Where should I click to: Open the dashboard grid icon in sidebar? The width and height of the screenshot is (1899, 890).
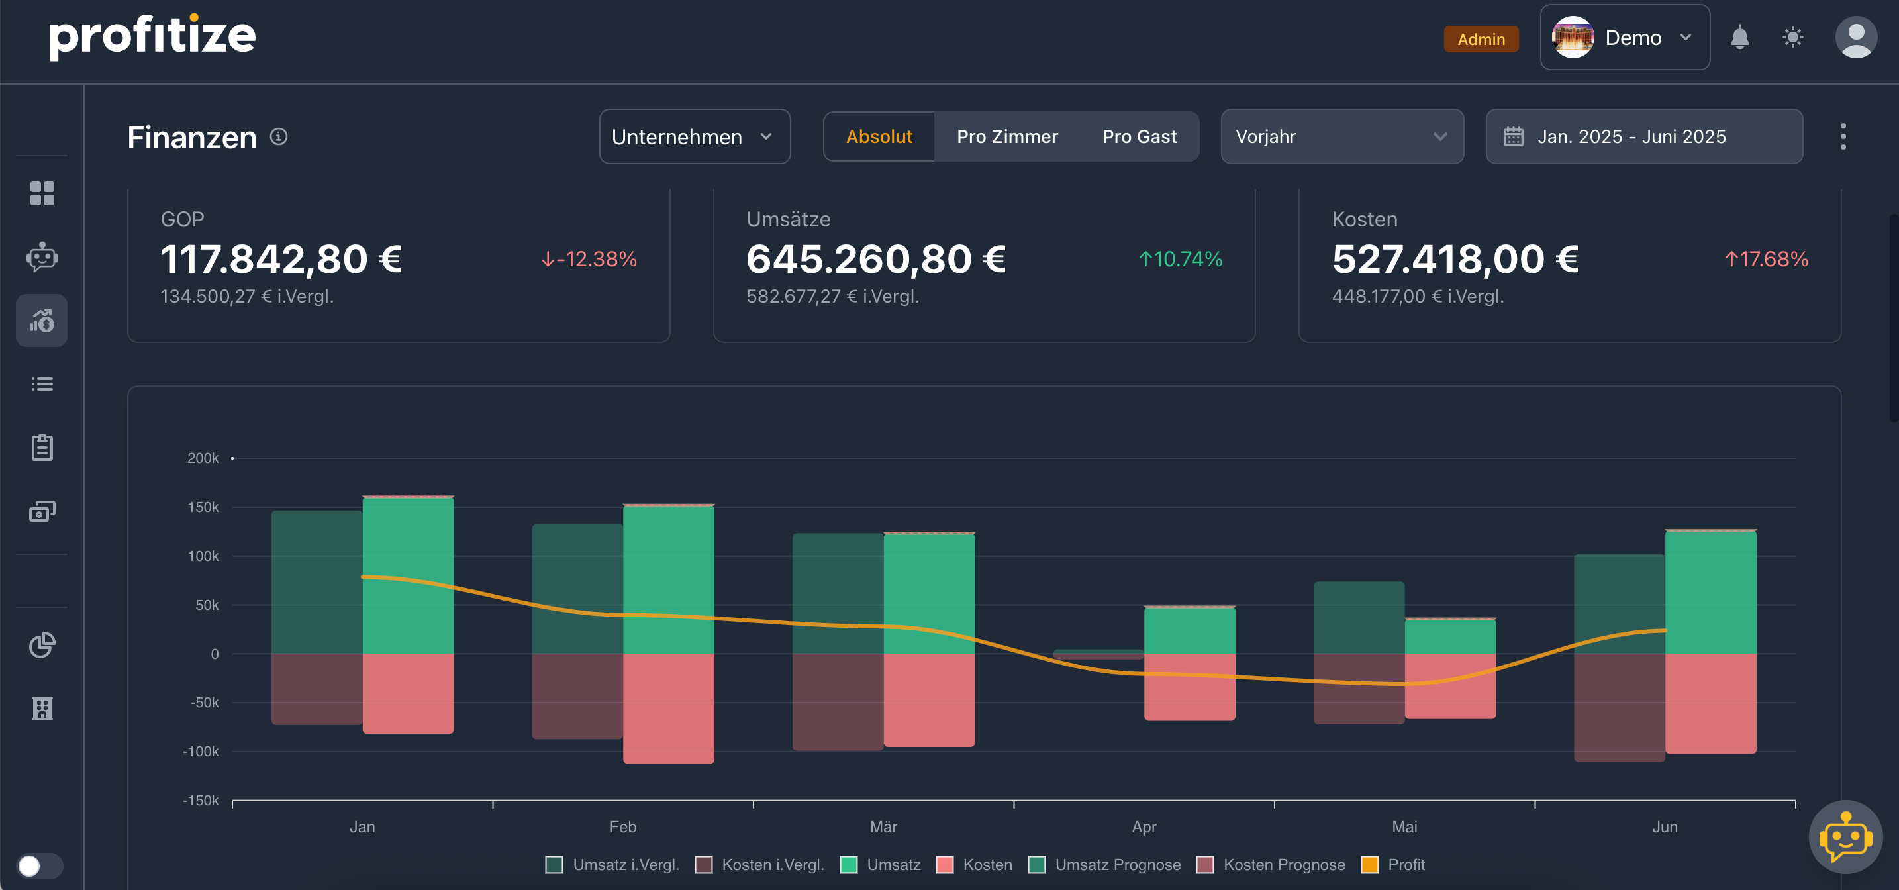click(x=42, y=193)
